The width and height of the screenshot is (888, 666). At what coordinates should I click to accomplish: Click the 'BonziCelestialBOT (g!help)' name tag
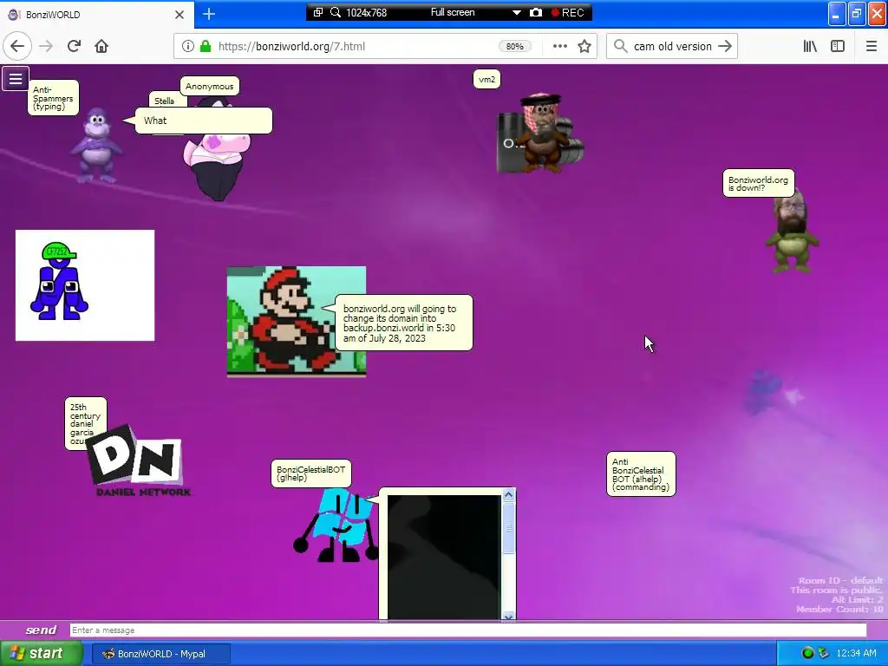pos(311,473)
